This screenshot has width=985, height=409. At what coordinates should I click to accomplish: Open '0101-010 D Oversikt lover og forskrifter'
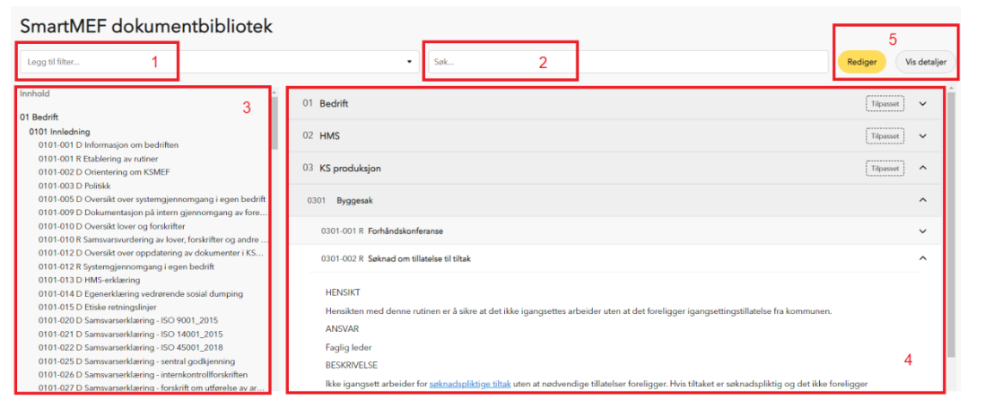pos(111,226)
